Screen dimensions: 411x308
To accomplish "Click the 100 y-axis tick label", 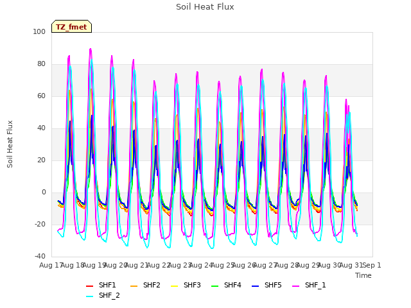I will click(x=39, y=31).
